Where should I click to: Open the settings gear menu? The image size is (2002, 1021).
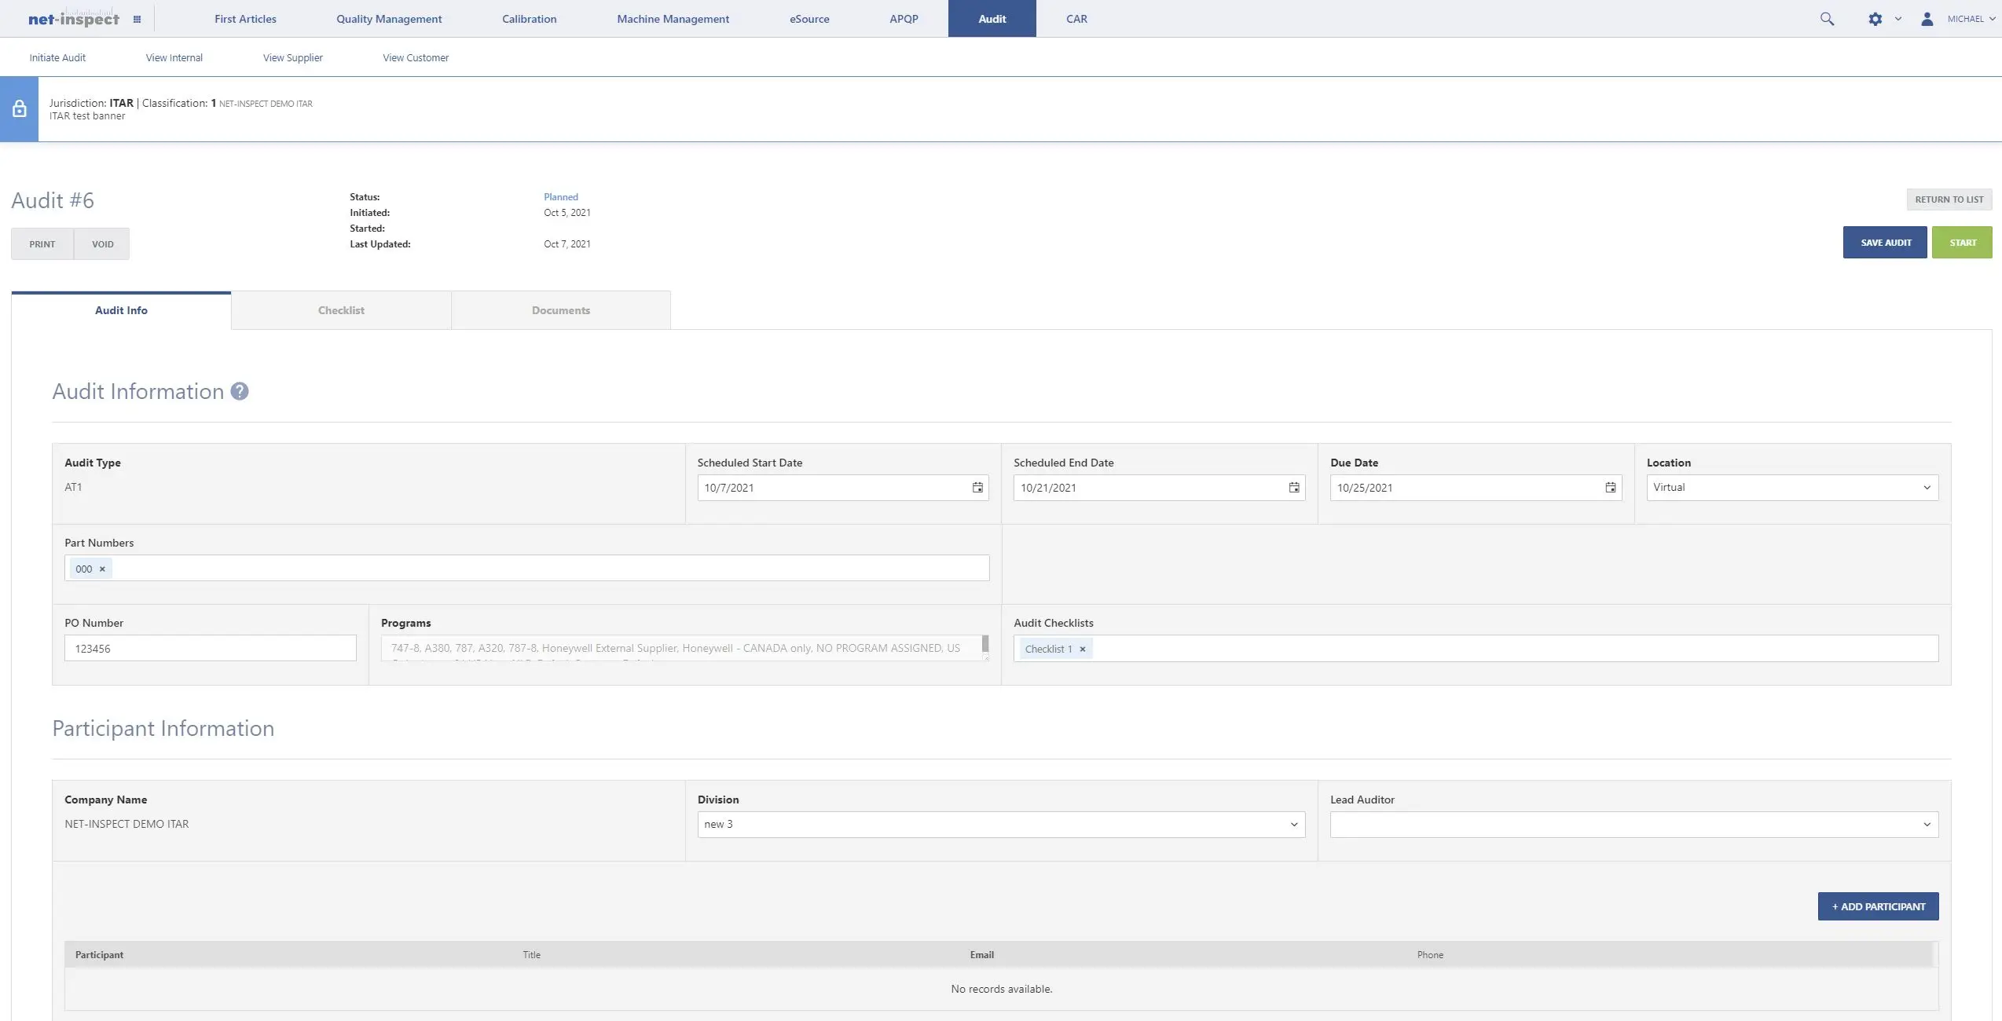tap(1875, 18)
